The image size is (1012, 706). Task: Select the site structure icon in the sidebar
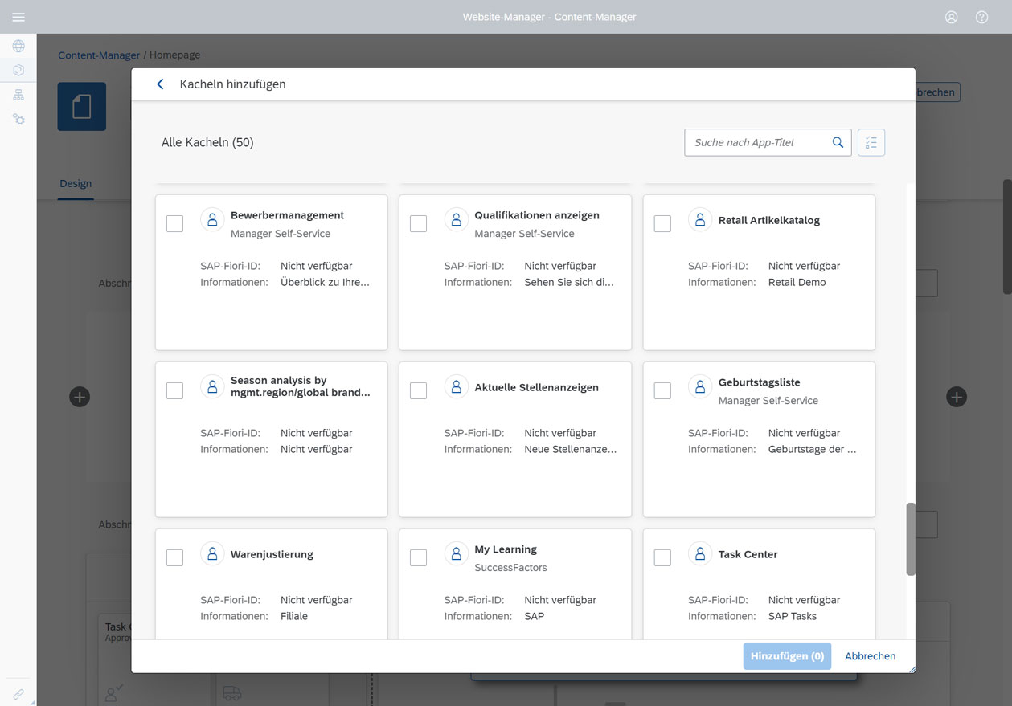(x=18, y=94)
